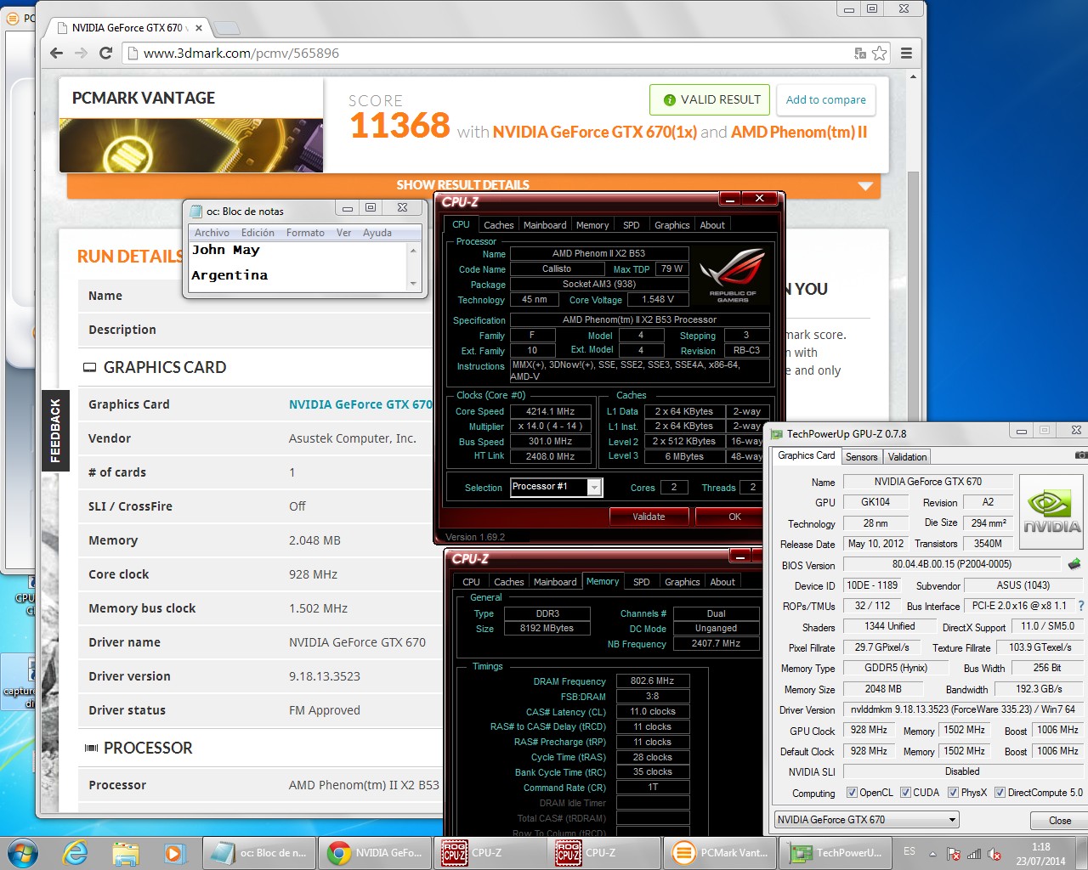Click the Validate button in CPU-Z
The image size is (1088, 870).
(649, 517)
